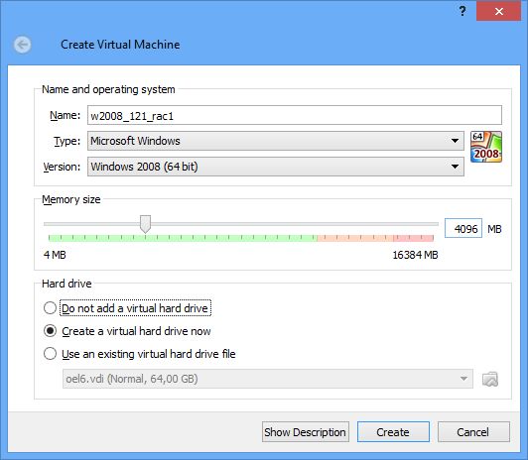This screenshot has height=460, width=528.
Task: Click the help question mark icon
Action: coord(462,11)
